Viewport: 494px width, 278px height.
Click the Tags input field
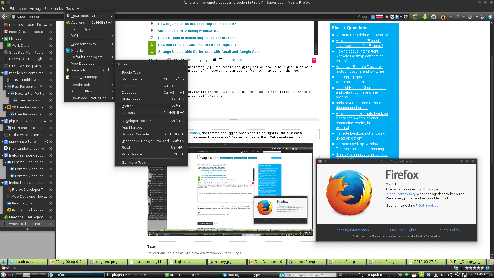233,253
